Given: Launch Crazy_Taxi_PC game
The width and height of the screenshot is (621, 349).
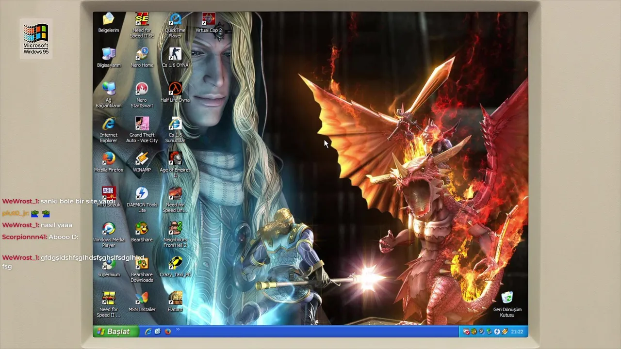Looking at the screenshot, I should [x=175, y=267].
